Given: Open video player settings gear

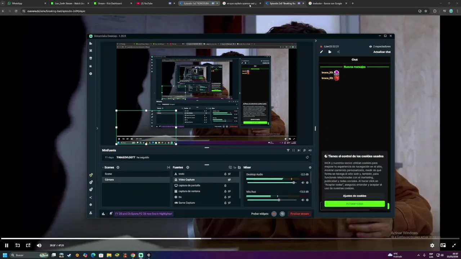Looking at the screenshot, I should click(432, 245).
